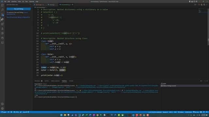Open the Accounts icon in activity bar

2,104
